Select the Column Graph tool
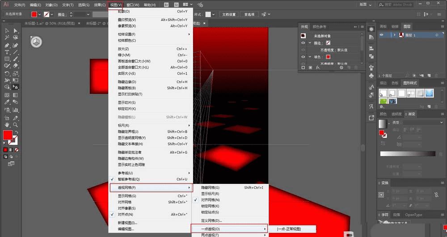Image resolution: width=447 pixels, height=237 pixels. pyautogui.click(x=15, y=110)
